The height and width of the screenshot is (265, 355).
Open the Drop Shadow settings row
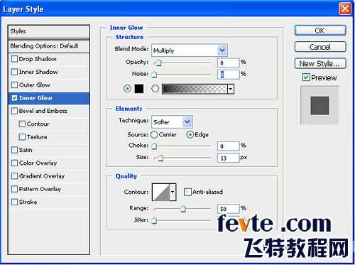pos(49,59)
